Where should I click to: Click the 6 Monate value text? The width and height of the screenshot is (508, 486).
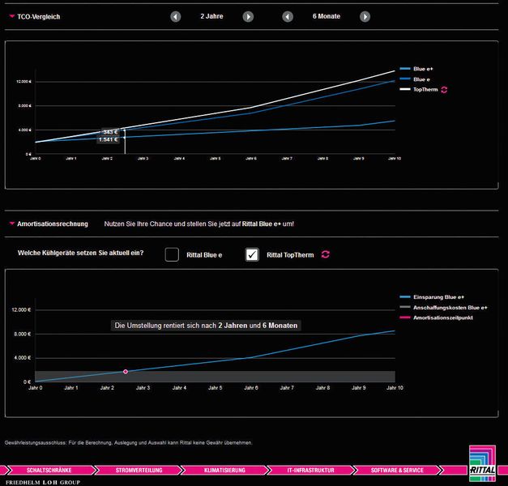tap(327, 16)
